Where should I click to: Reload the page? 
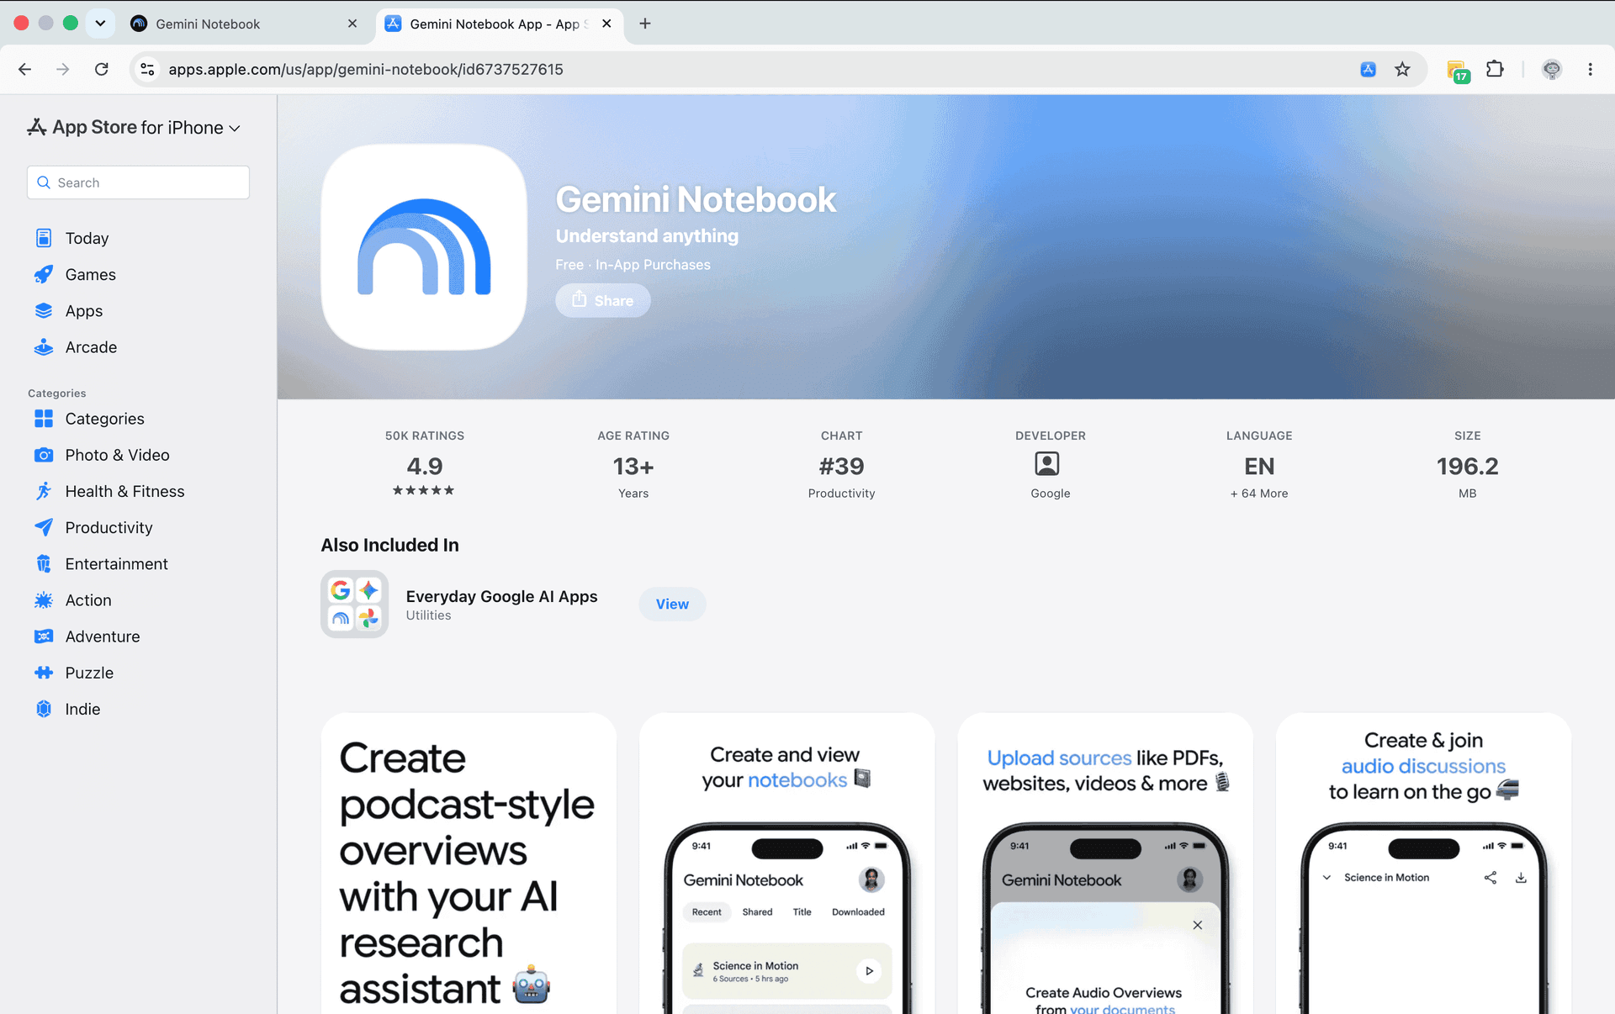[x=102, y=69]
